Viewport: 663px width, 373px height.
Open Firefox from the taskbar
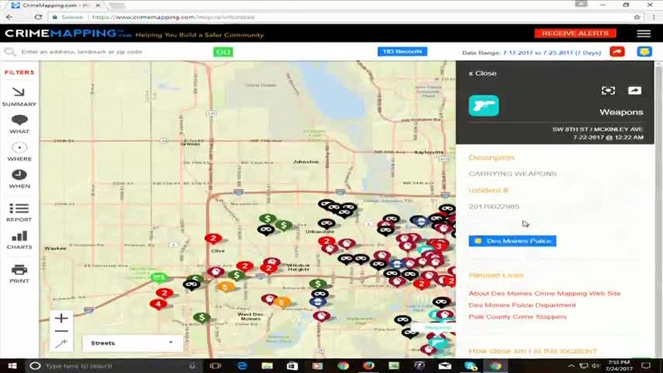tap(368, 366)
